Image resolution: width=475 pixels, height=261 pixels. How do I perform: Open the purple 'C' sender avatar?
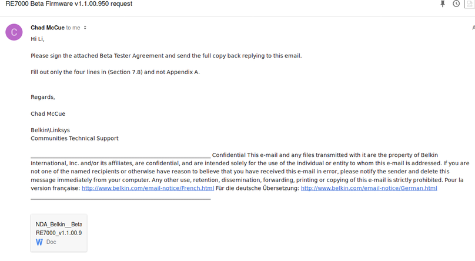pyautogui.click(x=14, y=32)
